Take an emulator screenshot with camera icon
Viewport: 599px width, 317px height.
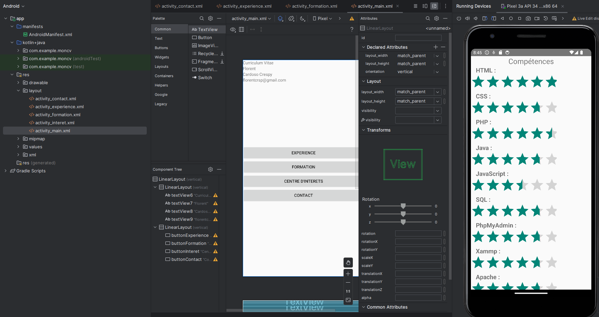(x=528, y=19)
